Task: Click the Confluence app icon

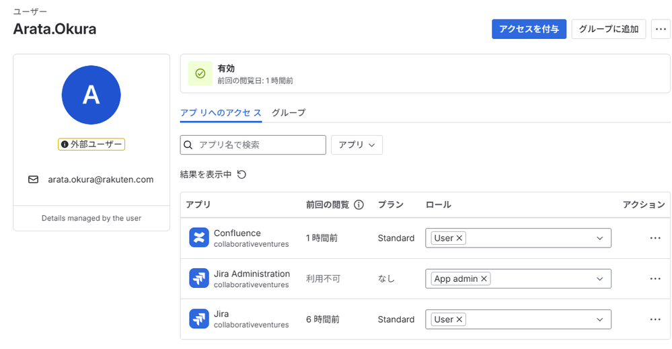Action: [199, 237]
